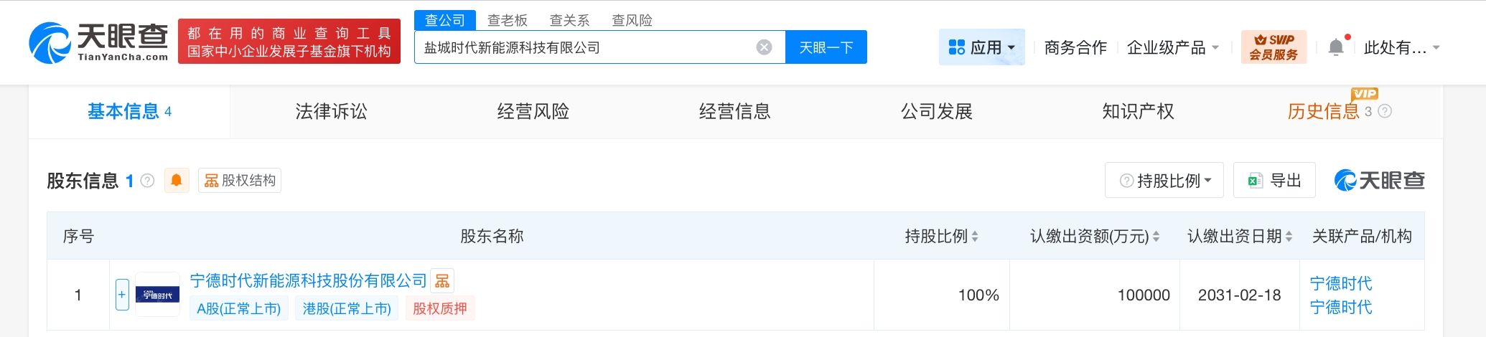
Task: Click the 天眼一下 search button
Action: click(826, 47)
